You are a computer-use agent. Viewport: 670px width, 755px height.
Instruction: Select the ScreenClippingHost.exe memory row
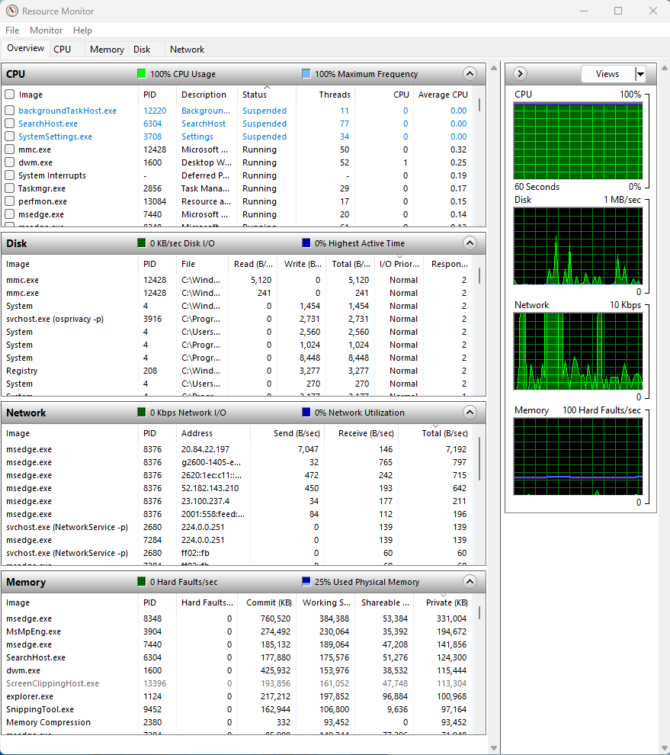(237, 683)
